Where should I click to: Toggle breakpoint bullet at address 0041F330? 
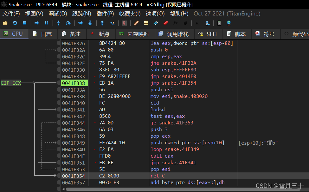pos(59,70)
